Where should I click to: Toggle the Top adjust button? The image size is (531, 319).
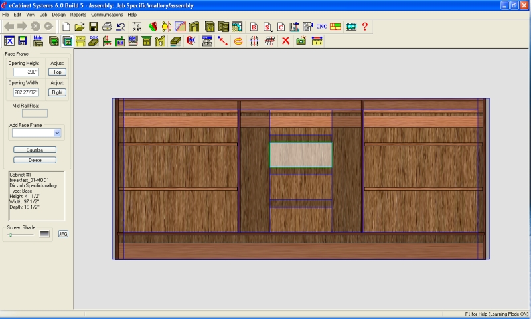[x=58, y=72]
